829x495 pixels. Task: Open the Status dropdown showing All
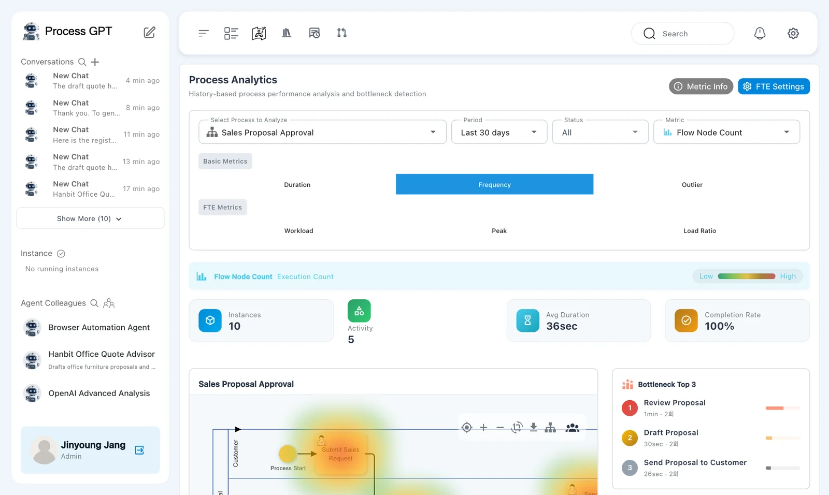(x=600, y=132)
